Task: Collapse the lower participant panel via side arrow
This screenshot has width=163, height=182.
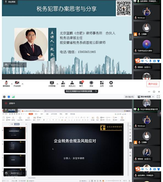Action: click(131, 145)
